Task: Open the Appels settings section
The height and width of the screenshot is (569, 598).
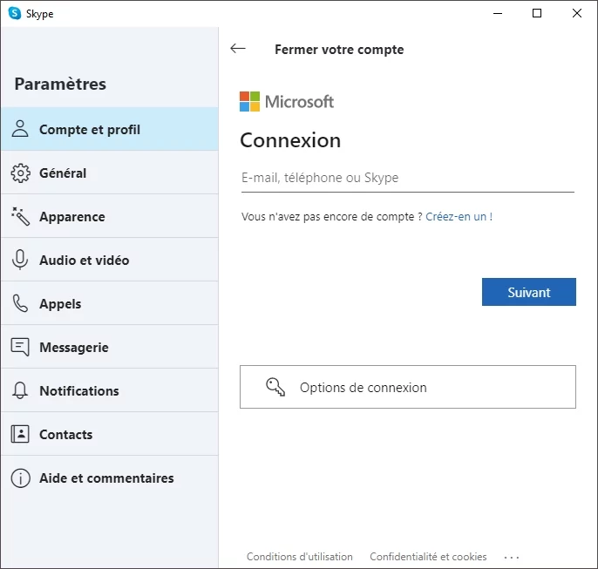Action: 110,303
